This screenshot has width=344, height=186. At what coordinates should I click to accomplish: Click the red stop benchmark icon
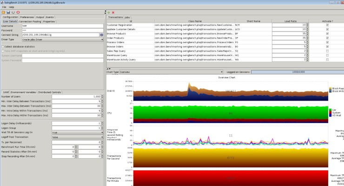coord(17,12)
